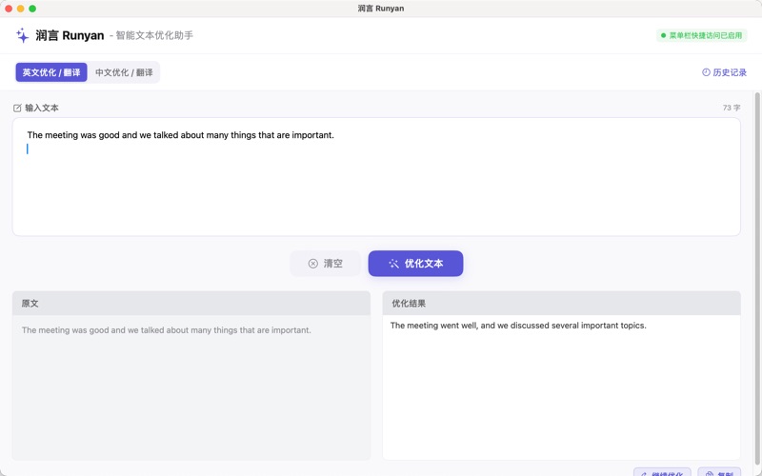Click the copy icon at bottom right
762x476 pixels.
710,473
